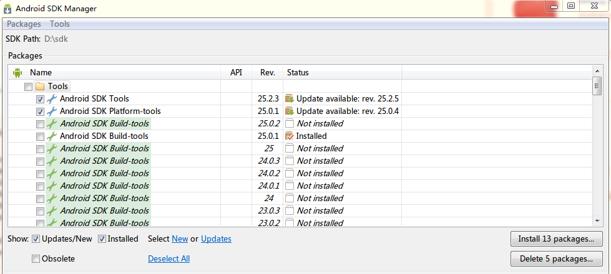Image resolution: width=611 pixels, height=274 pixels.
Task: Click the not-installed status icon for rev 25.0.2
Action: click(290, 123)
